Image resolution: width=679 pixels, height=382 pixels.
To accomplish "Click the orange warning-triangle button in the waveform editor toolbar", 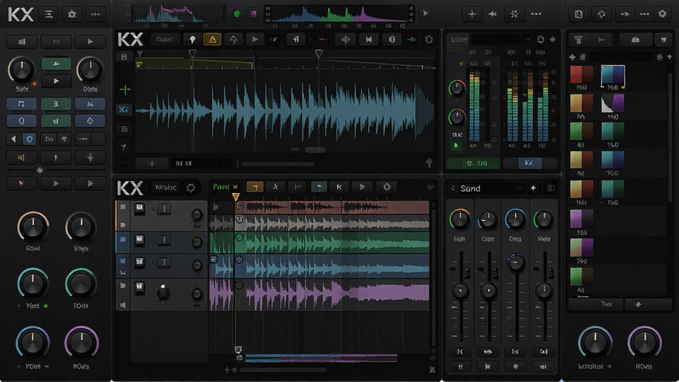I will click(x=213, y=39).
